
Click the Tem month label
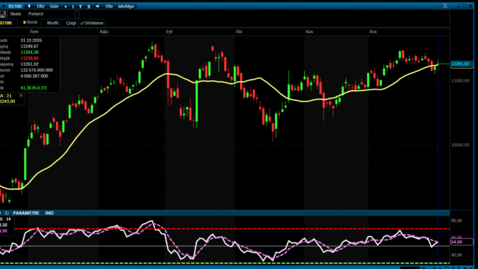click(34, 32)
